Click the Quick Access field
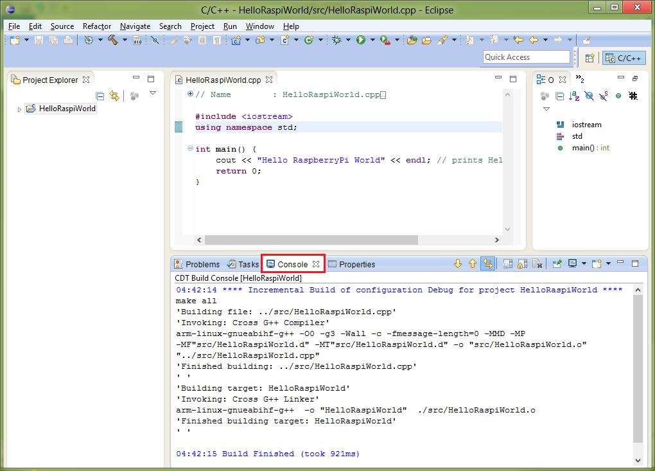The height and width of the screenshot is (471, 655). pyautogui.click(x=527, y=57)
